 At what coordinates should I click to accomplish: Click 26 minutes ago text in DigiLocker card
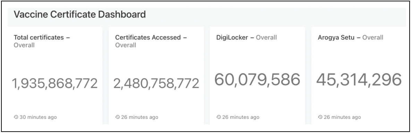(241, 117)
